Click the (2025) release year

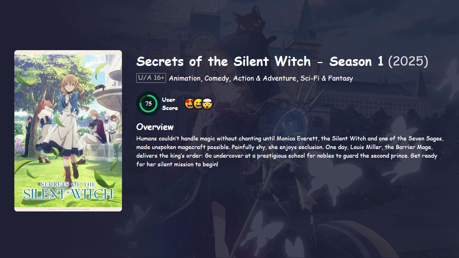(x=408, y=61)
